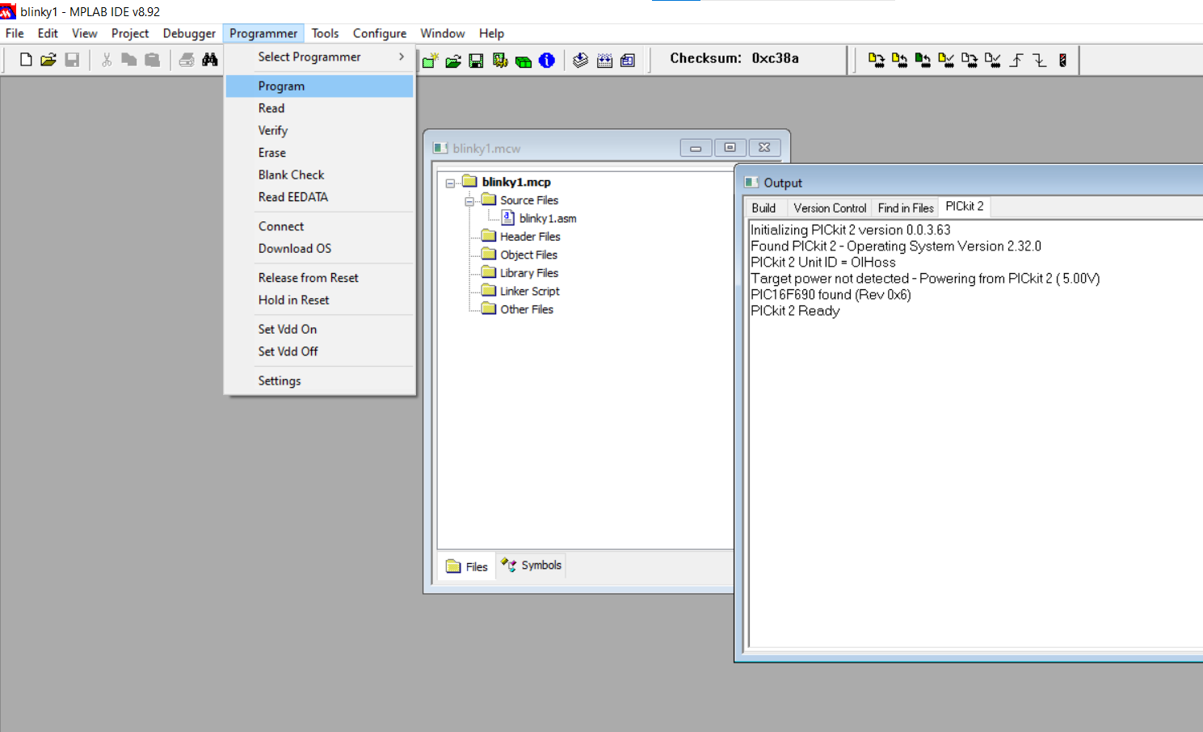Select Hold in Reset menu entry
The image size is (1203, 732).
point(320,300)
